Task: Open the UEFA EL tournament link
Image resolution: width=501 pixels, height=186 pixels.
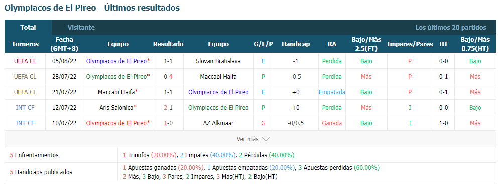Action: click(25, 61)
